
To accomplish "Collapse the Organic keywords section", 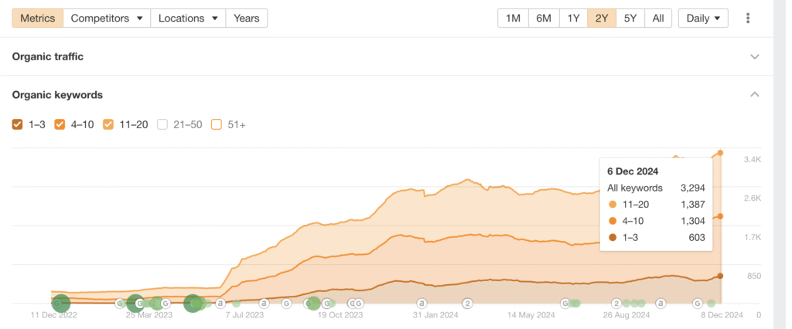I will tap(755, 95).
